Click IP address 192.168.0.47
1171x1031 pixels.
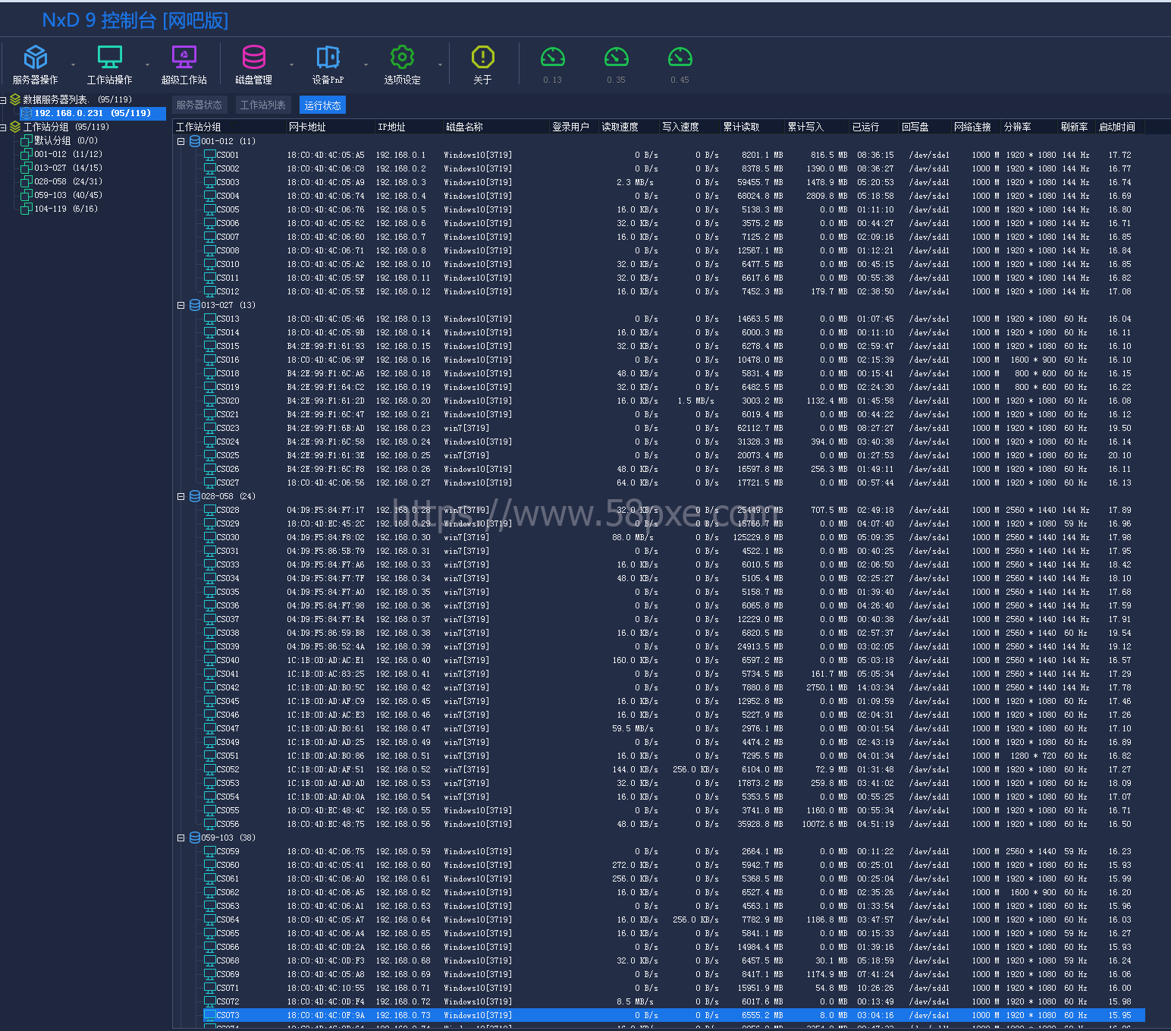[x=403, y=728]
